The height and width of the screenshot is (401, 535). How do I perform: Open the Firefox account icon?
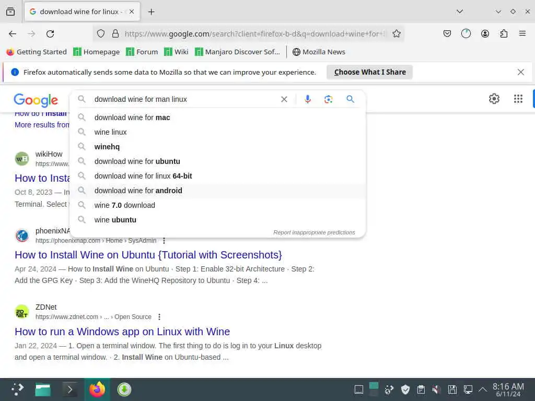click(x=485, y=33)
